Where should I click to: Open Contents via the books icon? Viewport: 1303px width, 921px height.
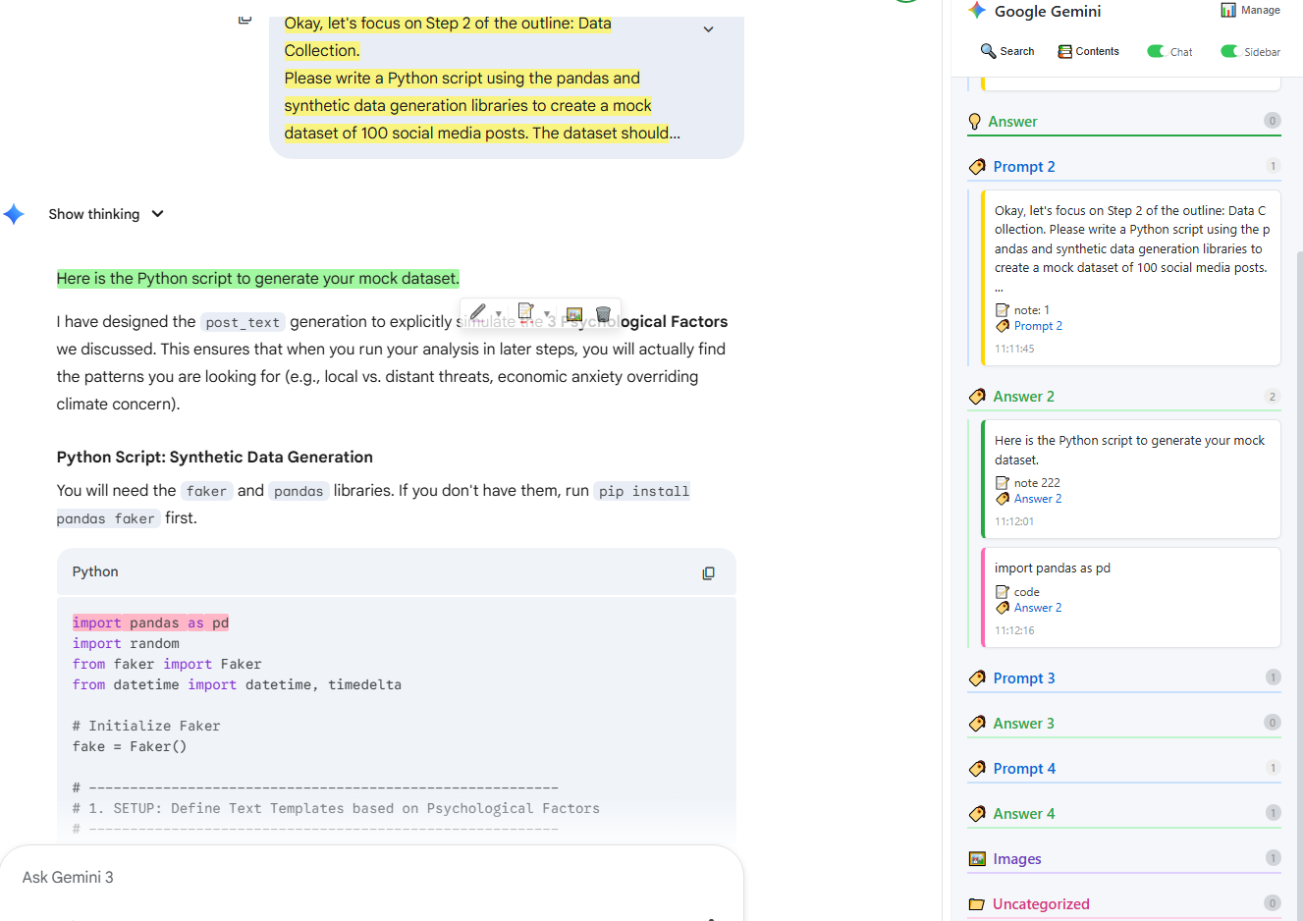1064,51
